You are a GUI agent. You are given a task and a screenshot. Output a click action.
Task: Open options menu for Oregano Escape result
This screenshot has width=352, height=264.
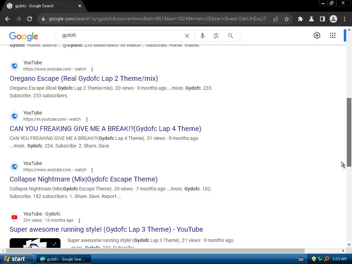pyautogui.click(x=92, y=69)
